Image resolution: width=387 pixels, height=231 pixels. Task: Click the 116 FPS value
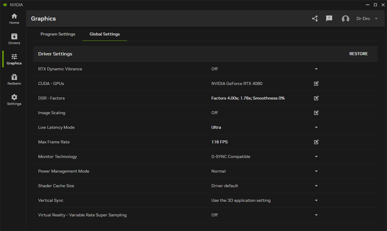click(x=219, y=142)
